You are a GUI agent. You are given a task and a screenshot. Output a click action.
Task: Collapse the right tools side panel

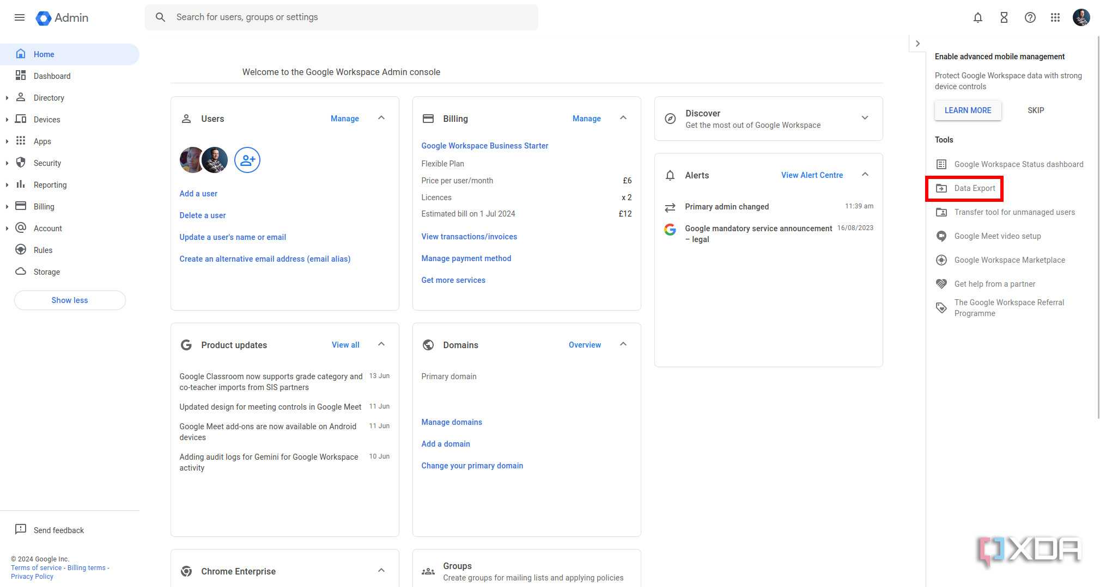pyautogui.click(x=917, y=44)
